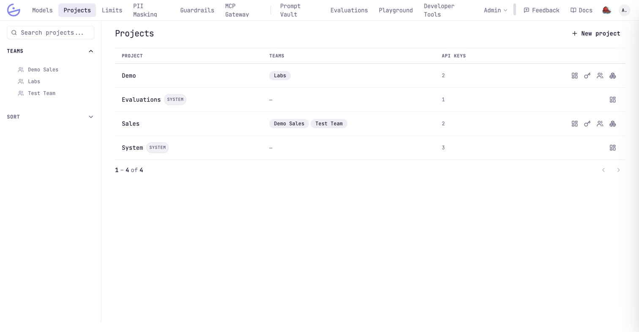Screen dimensions: 639x332
Task: Open API keys icon for Demo project
Action: (x=587, y=76)
